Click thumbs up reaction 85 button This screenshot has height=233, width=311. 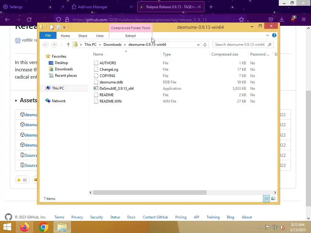[x=22, y=180]
